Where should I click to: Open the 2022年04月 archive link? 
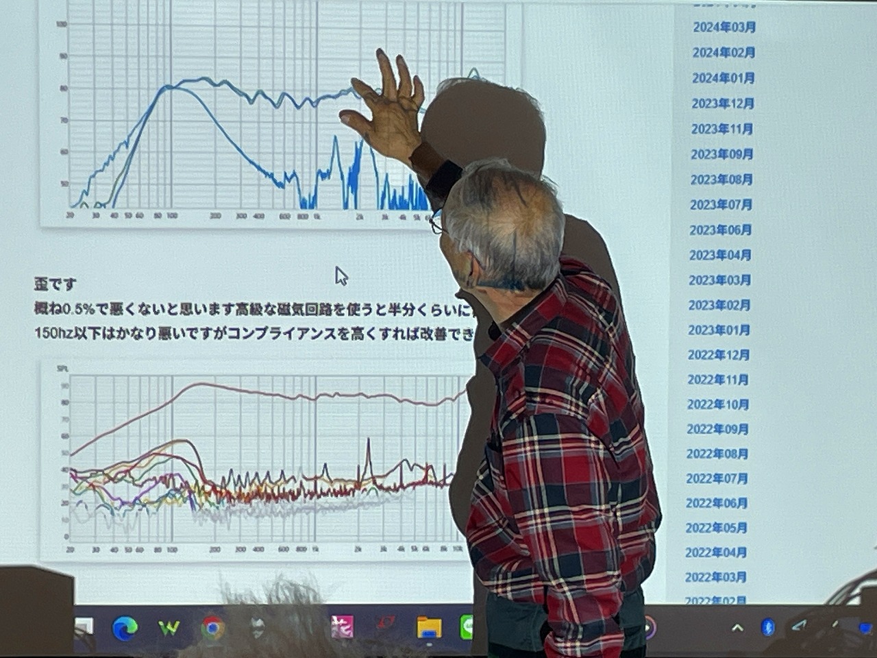click(715, 552)
